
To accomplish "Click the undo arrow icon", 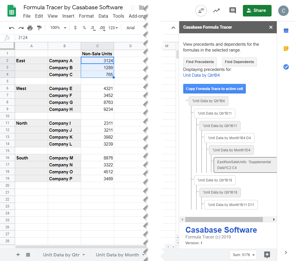I will tap(12, 28).
